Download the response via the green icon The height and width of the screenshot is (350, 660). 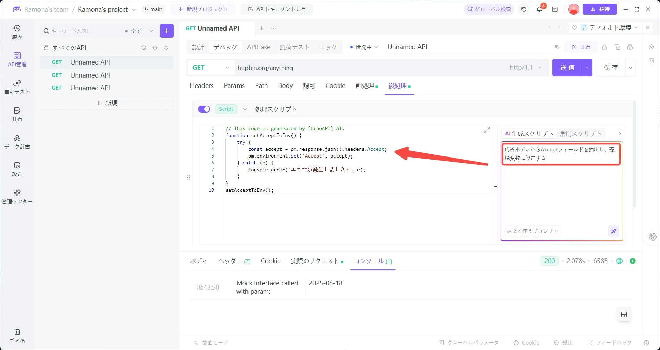click(633, 261)
